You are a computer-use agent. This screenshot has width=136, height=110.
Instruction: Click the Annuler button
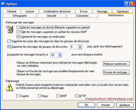(105, 105)
